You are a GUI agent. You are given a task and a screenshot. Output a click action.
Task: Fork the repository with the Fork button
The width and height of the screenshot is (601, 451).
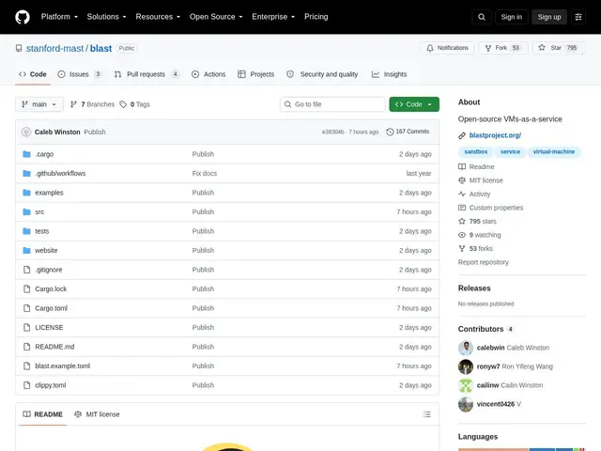[503, 48]
